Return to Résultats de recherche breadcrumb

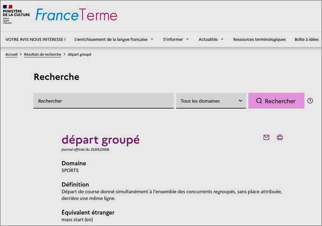(x=42, y=54)
